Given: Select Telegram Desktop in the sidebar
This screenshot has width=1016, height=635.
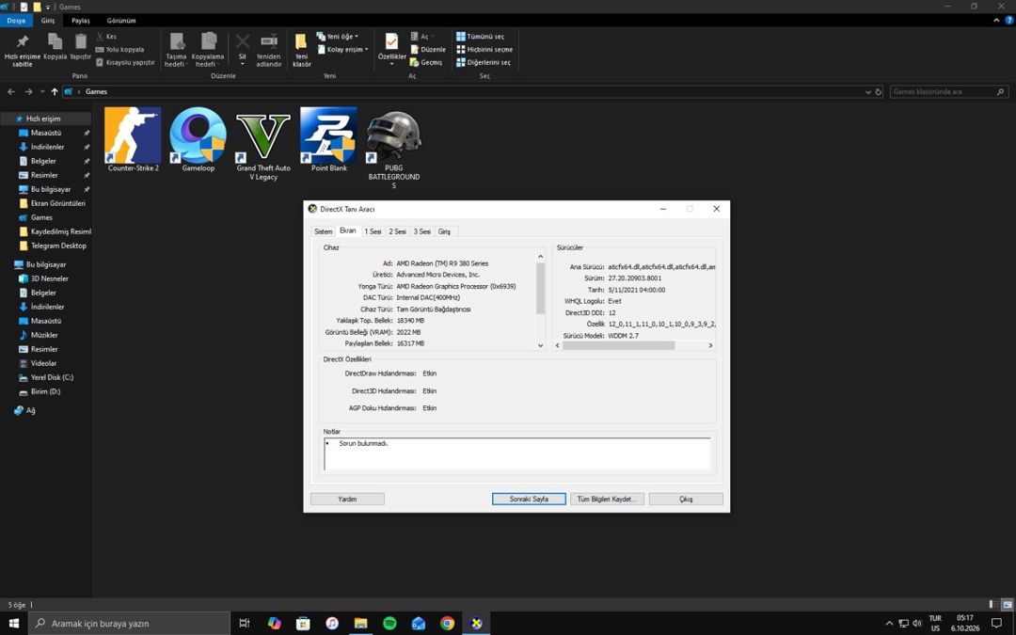Looking at the screenshot, I should pyautogui.click(x=58, y=246).
